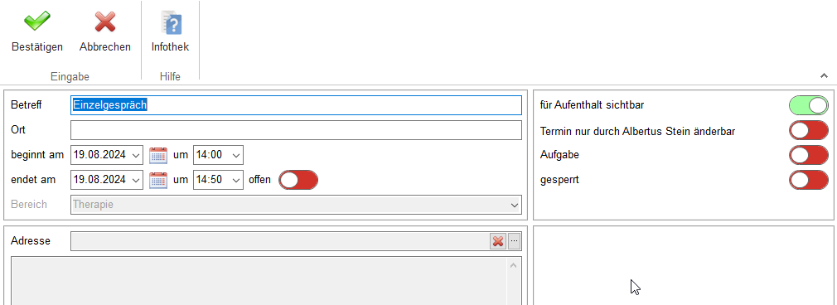Open calendar picker for 'endet am' date

[158, 180]
